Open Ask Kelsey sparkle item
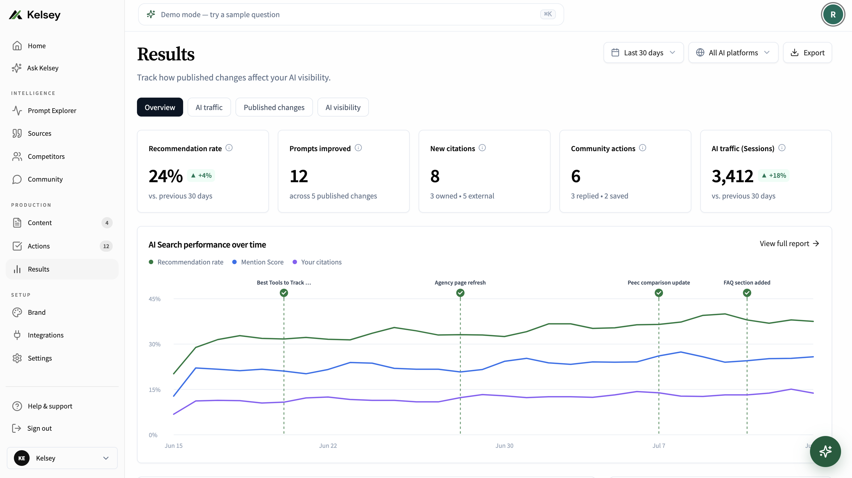This screenshot has height=478, width=852. tap(62, 68)
